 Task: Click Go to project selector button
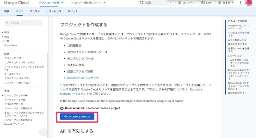(x=77, y=116)
